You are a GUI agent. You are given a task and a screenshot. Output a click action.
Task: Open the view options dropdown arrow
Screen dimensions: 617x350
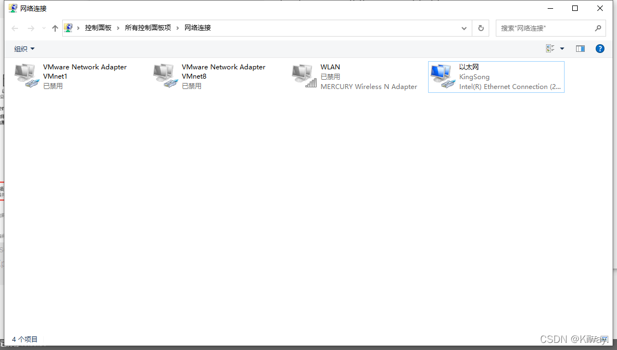(562, 49)
